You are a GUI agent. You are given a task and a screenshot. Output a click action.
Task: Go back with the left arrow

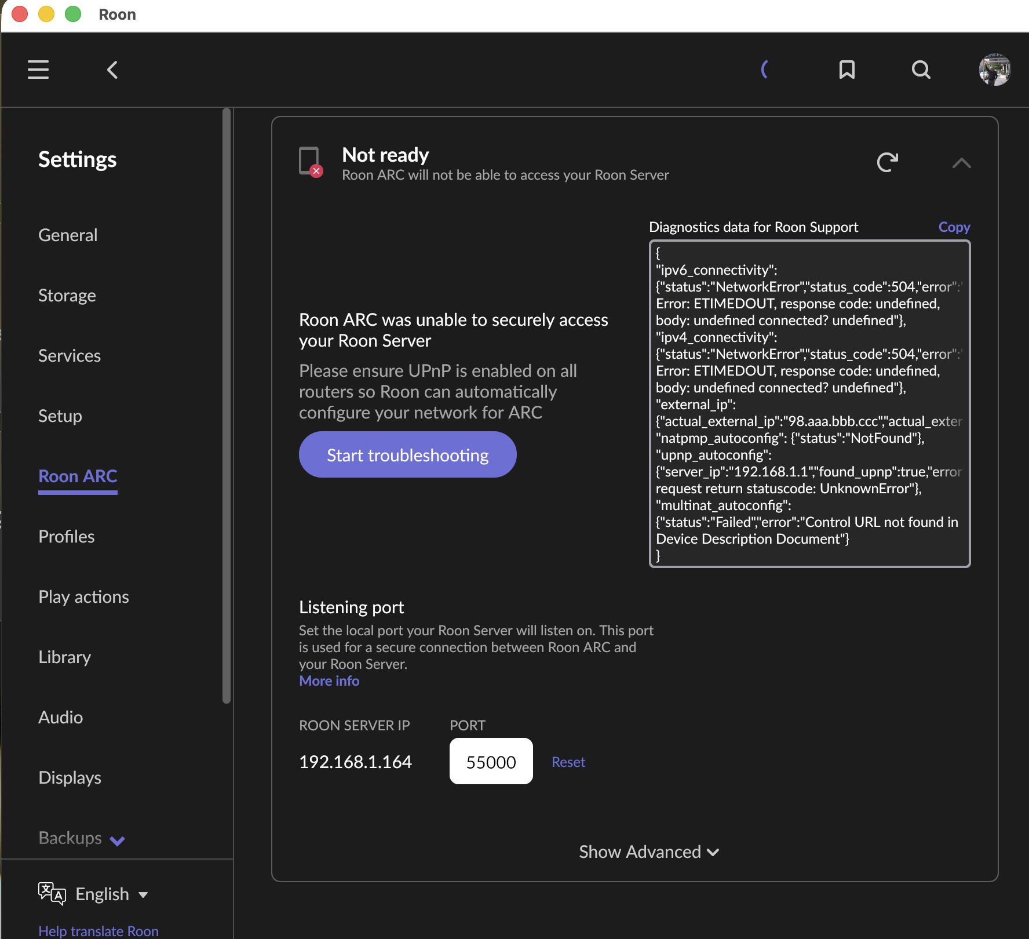(112, 70)
